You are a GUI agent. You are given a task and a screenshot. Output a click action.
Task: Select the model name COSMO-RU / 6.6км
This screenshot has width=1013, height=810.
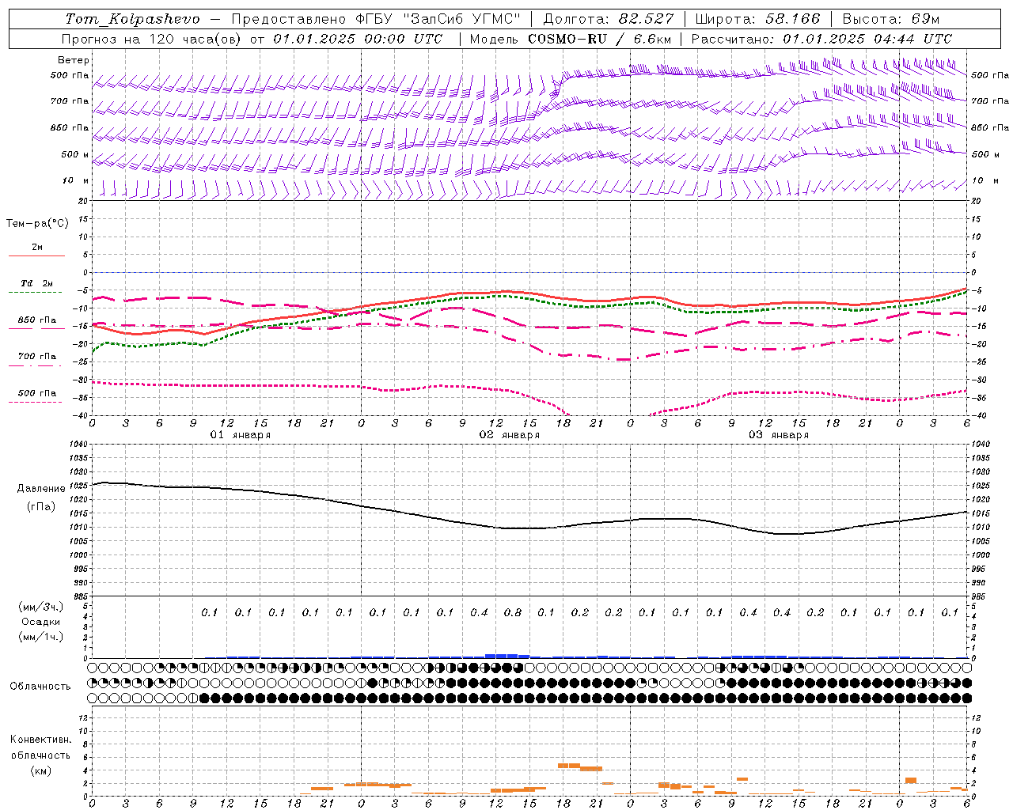[599, 39]
